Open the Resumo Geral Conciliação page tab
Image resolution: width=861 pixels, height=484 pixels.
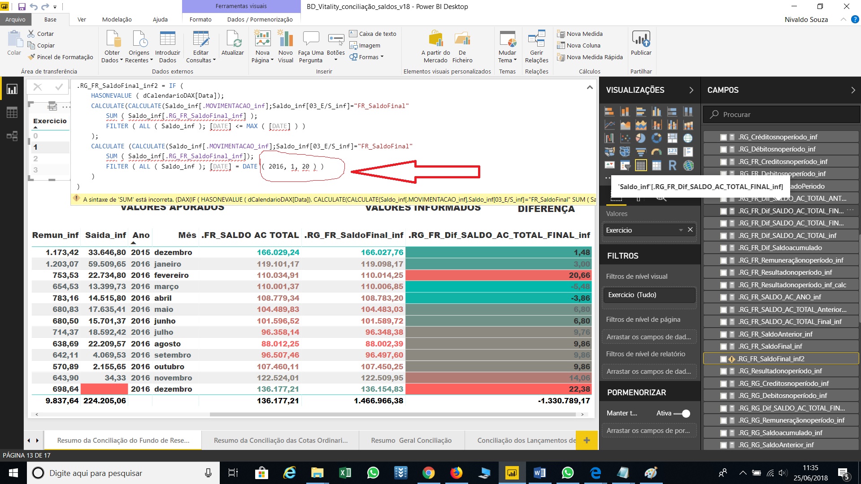point(411,441)
